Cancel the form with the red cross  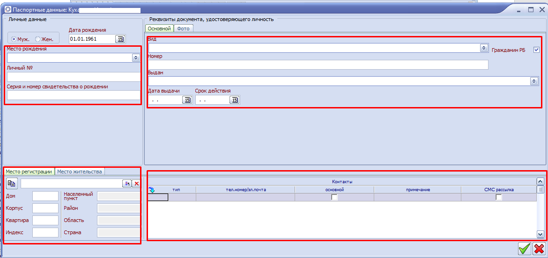coord(539,248)
